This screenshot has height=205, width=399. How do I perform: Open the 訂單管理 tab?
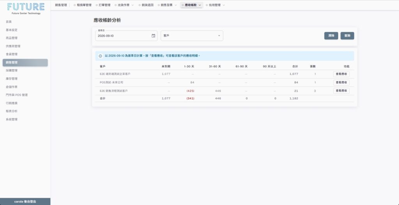pyautogui.click(x=103, y=5)
